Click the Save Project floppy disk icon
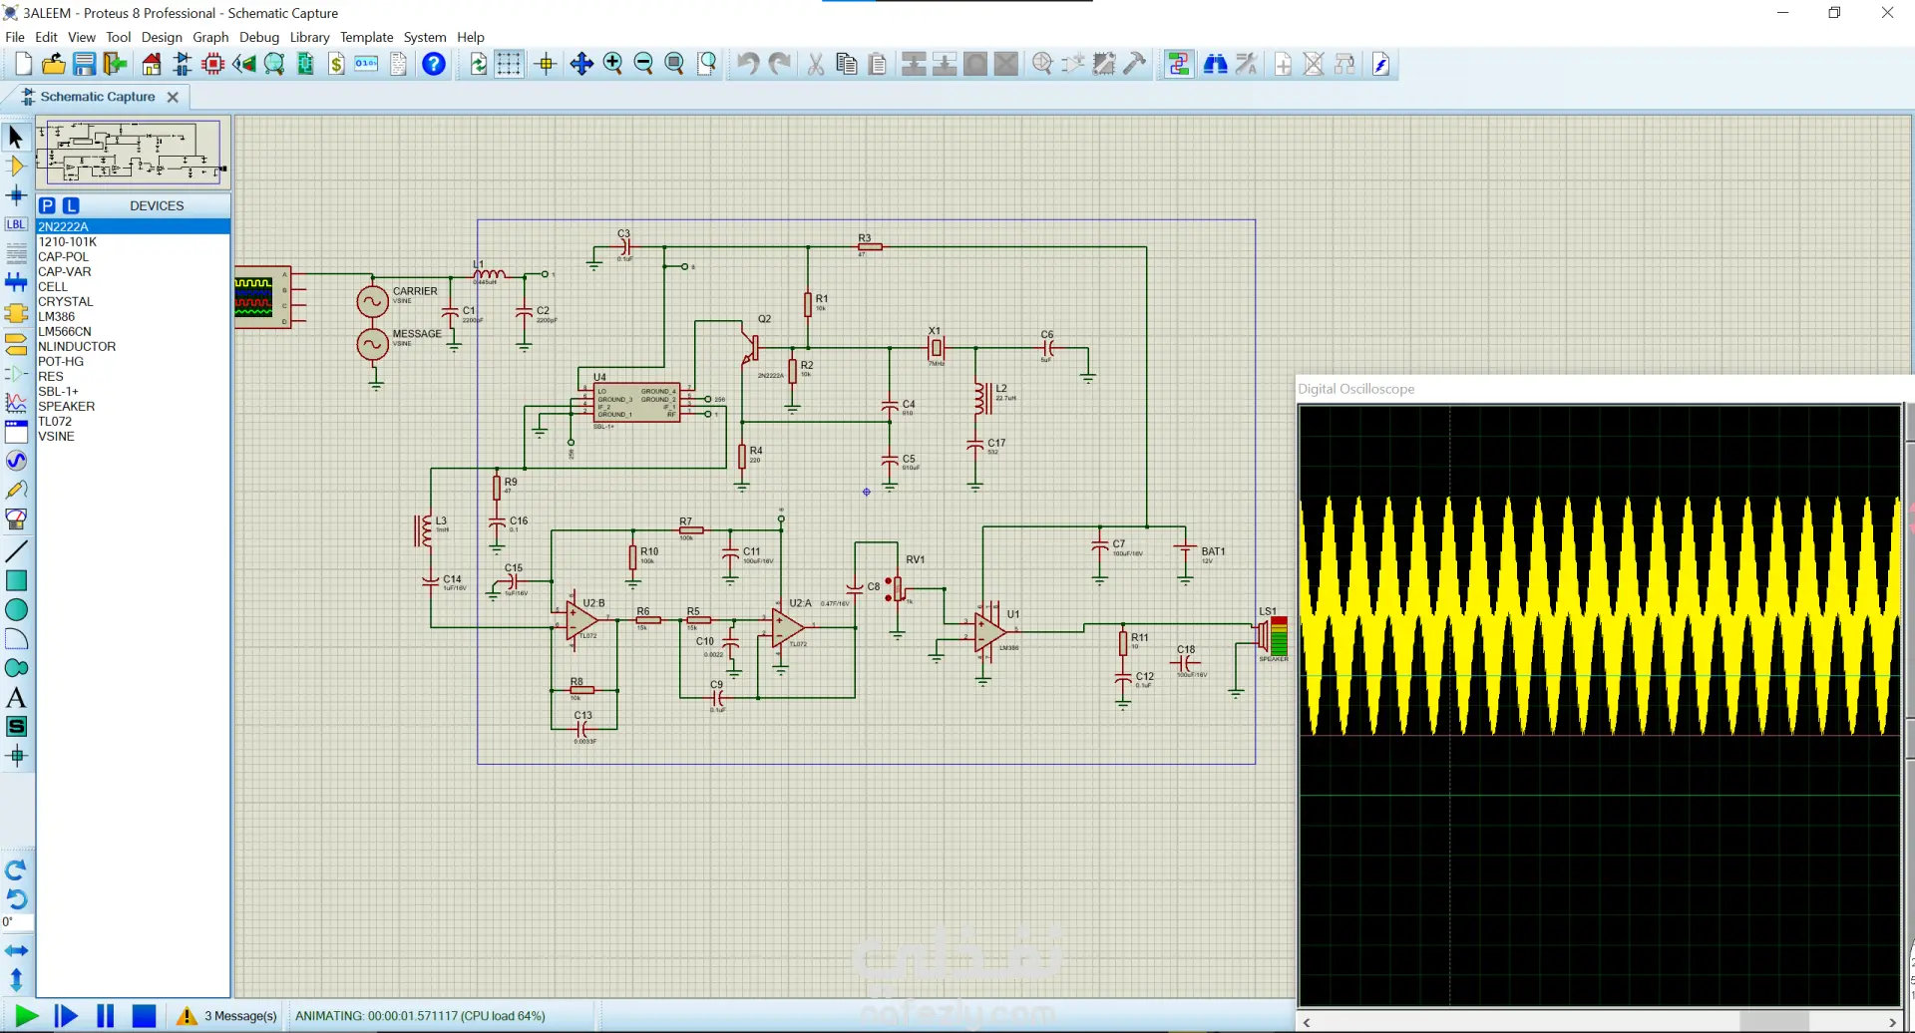 coord(84,65)
